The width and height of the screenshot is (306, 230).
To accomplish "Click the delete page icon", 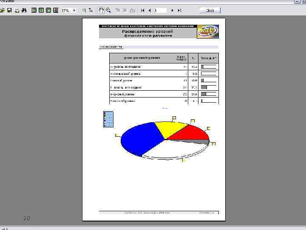I will 125,10.
